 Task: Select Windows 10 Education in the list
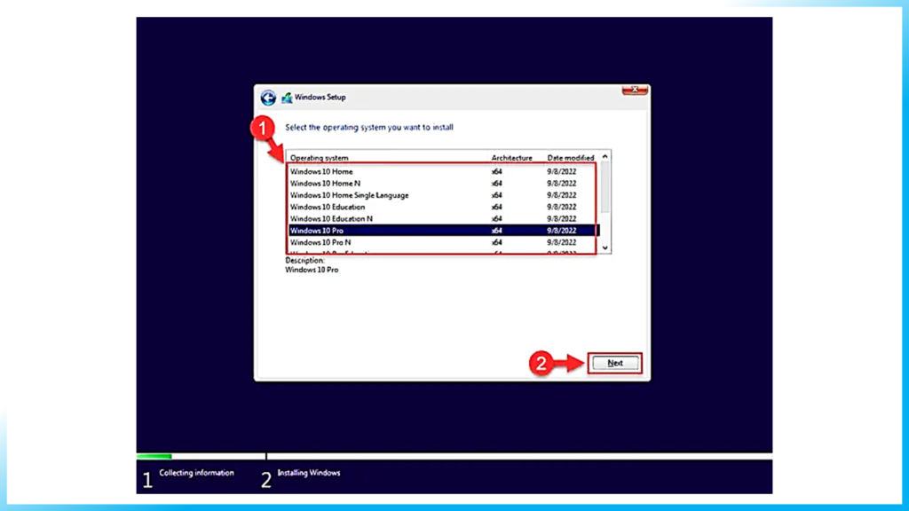(x=328, y=207)
